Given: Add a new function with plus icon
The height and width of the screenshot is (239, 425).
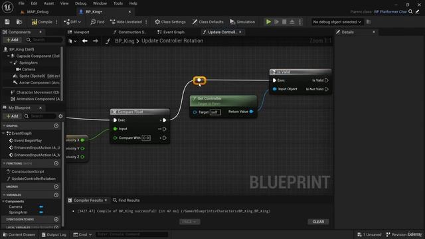Looking at the screenshot, I should (56, 163).
